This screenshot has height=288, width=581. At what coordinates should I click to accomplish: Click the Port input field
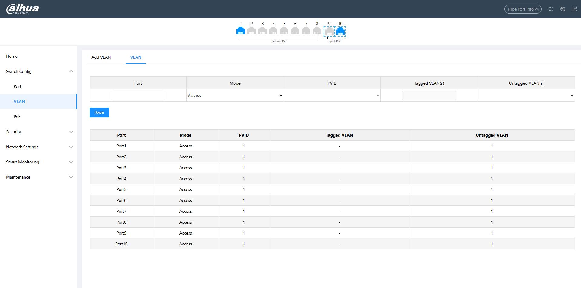(x=138, y=95)
